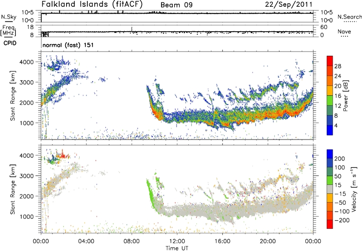Click the '60' tick on the Nave axis
This screenshot has width=362, height=251.
[x=324, y=27]
